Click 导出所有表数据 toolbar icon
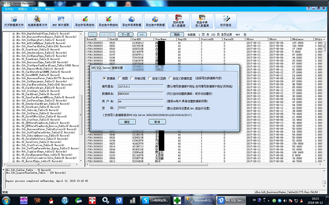 click(x=132, y=21)
